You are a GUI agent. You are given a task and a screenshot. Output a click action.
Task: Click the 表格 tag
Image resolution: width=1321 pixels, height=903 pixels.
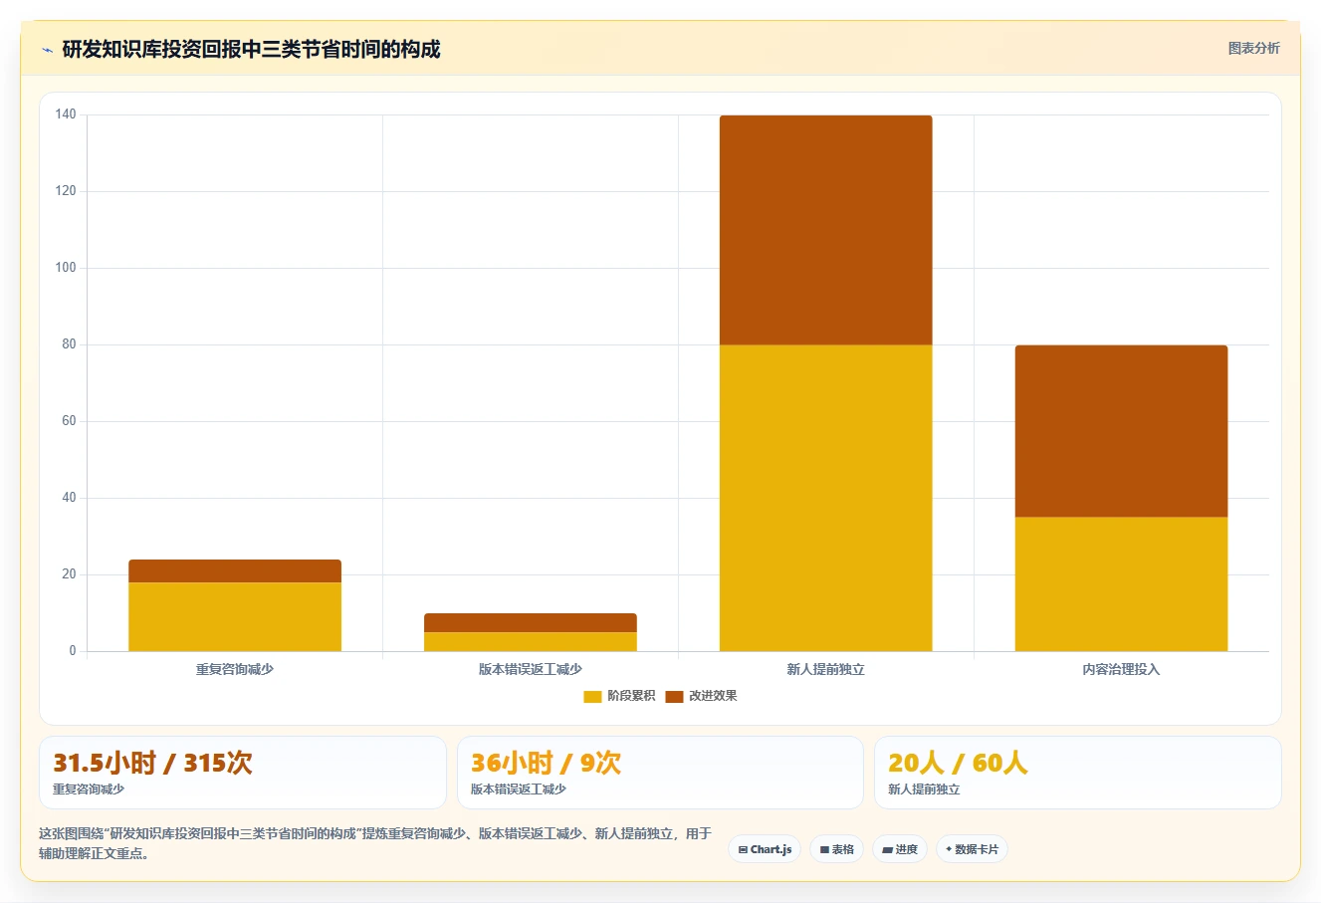click(836, 849)
